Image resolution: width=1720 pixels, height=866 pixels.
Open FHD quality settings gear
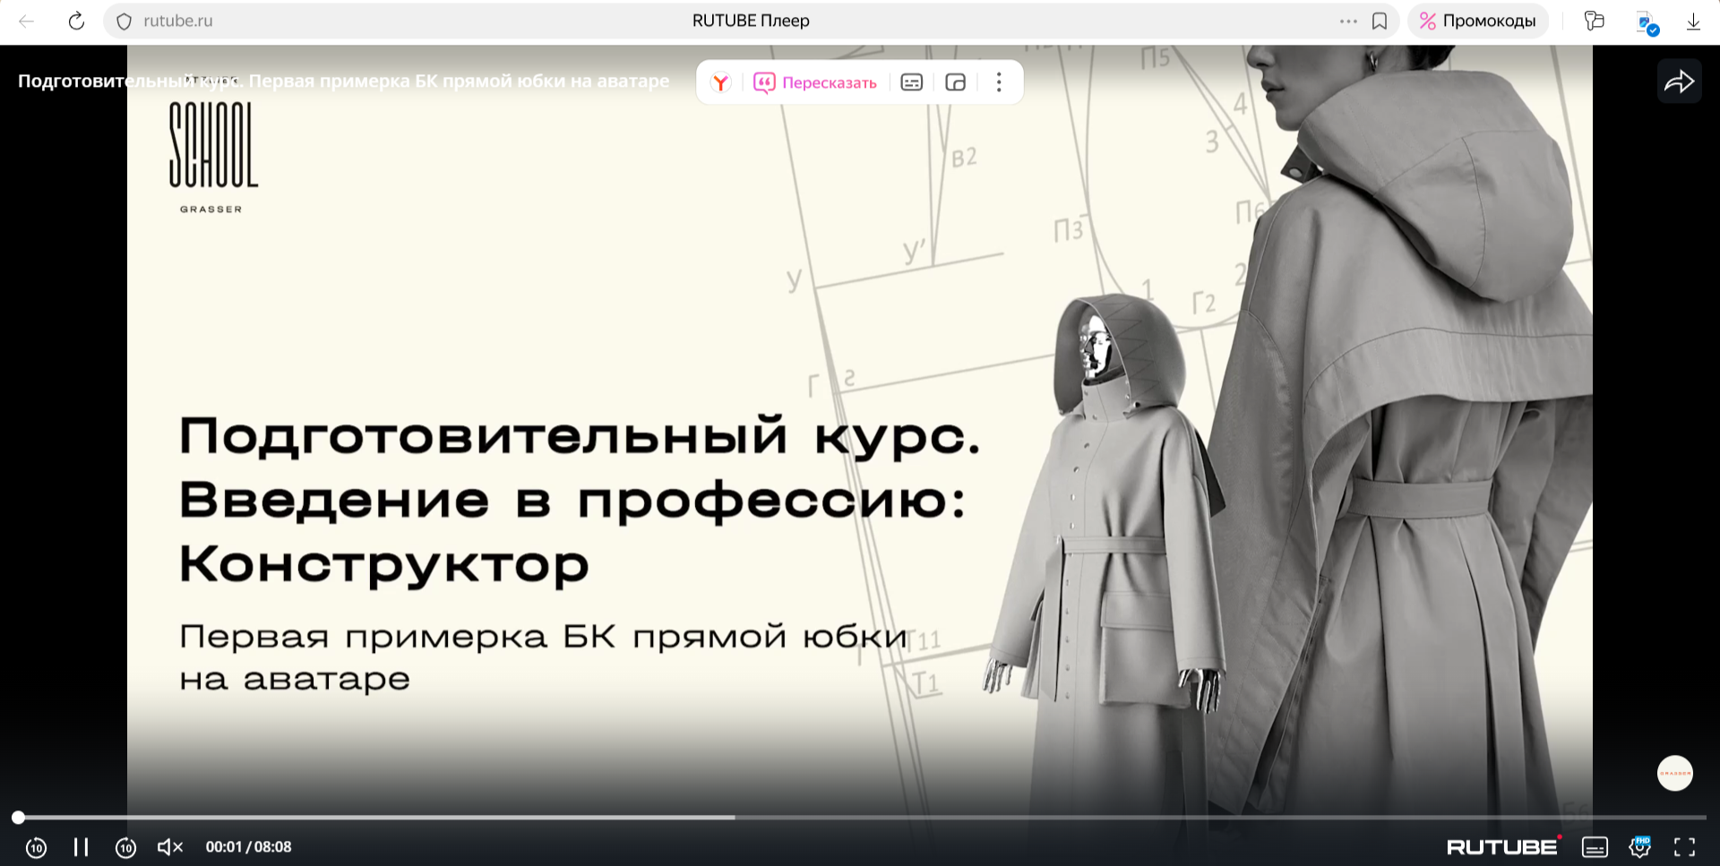click(x=1639, y=847)
